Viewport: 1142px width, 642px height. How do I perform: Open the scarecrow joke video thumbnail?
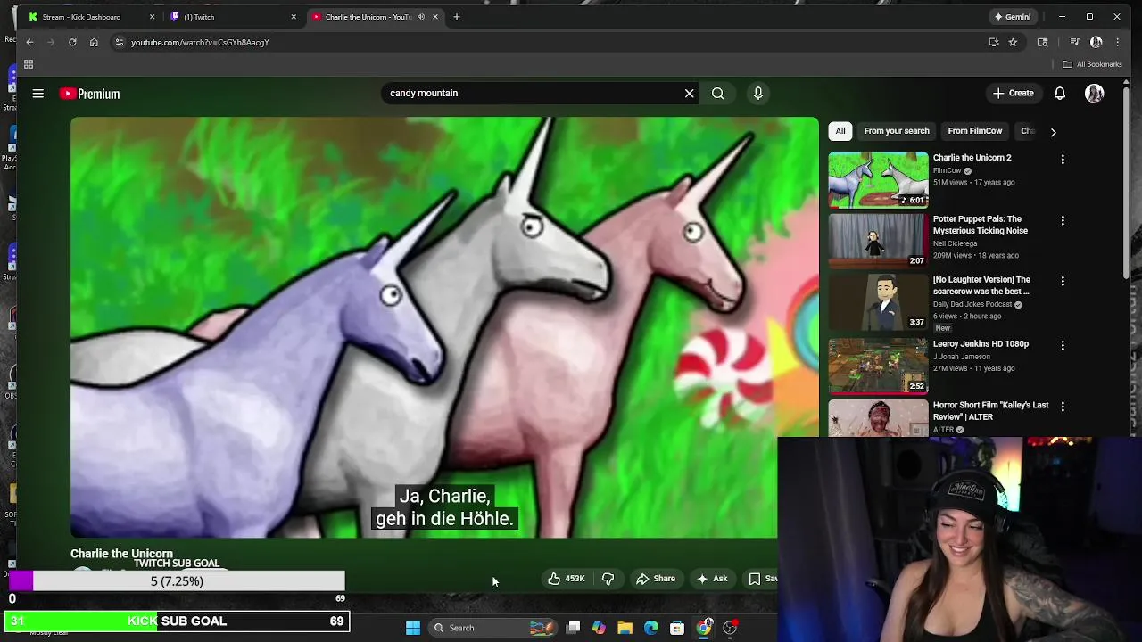coord(878,302)
